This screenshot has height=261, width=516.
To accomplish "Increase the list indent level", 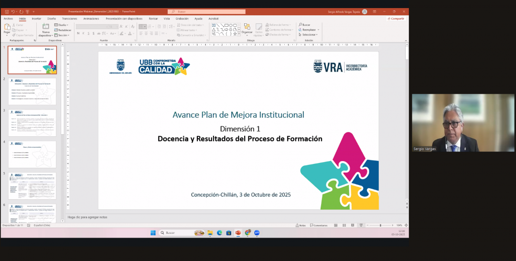I will click(164, 27).
